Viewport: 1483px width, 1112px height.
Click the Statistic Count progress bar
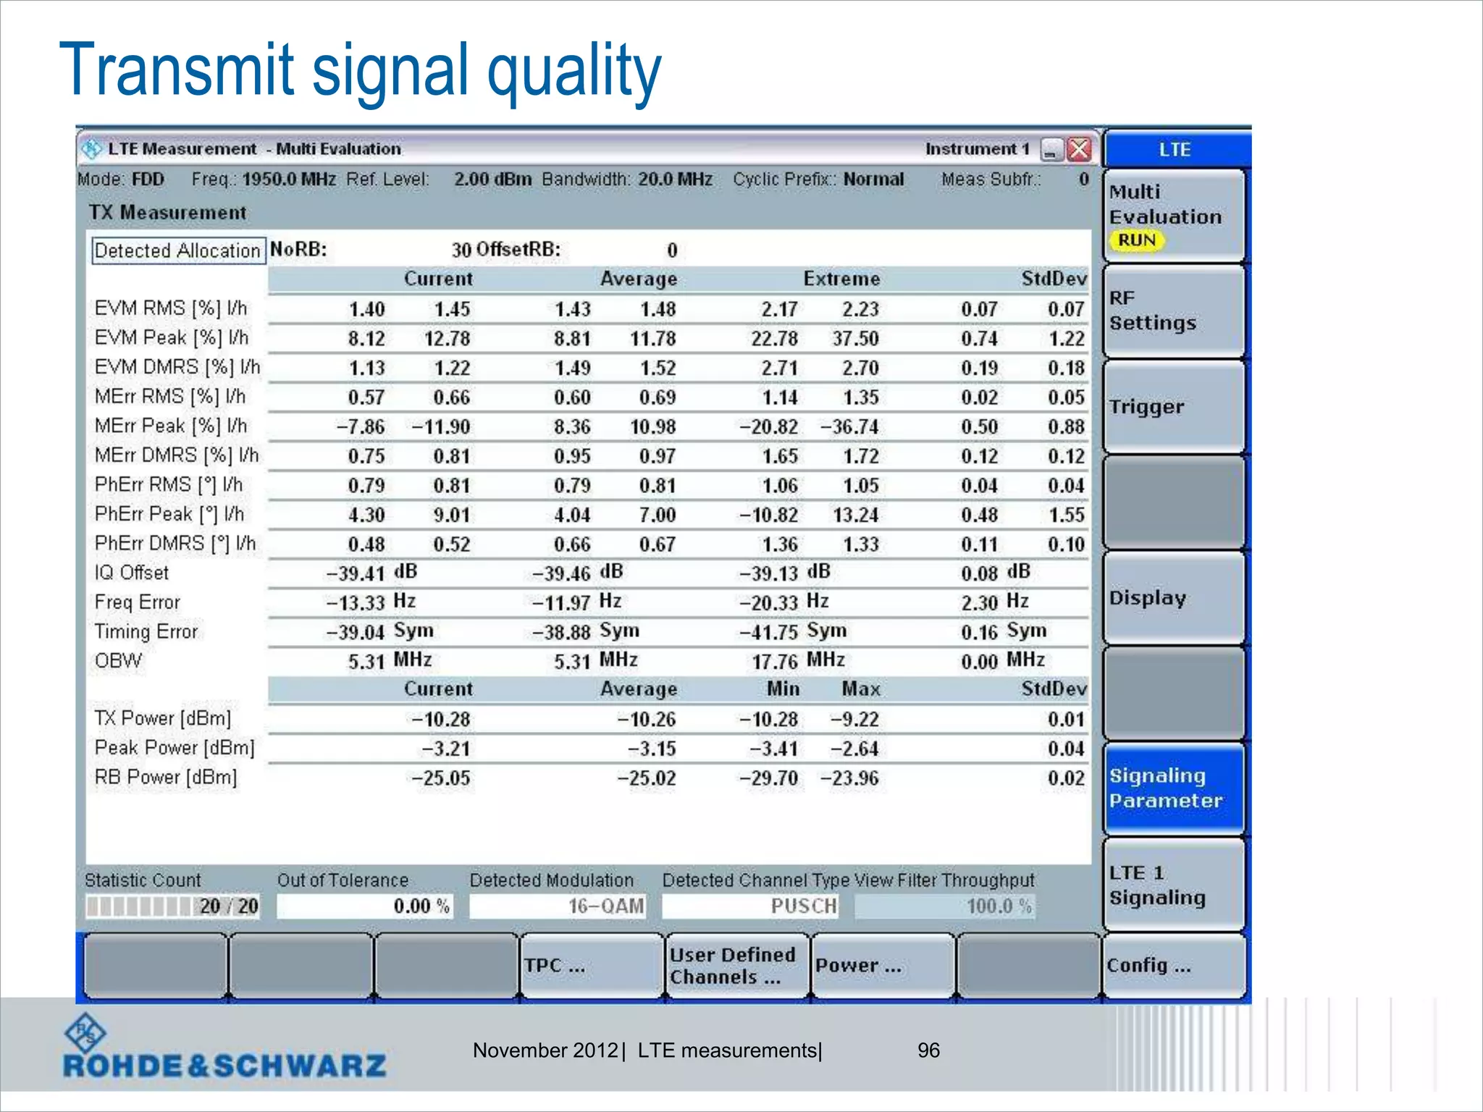[x=172, y=906]
